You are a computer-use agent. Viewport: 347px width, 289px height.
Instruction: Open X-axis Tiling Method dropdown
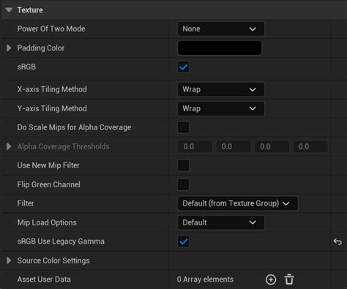point(221,89)
